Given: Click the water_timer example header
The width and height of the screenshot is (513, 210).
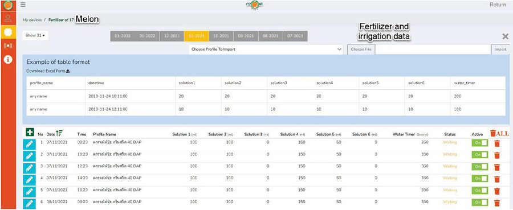Looking at the screenshot, I should tap(465, 83).
